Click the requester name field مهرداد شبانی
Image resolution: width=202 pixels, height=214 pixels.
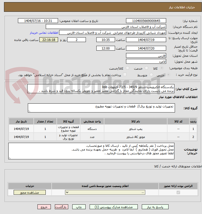pyautogui.click(x=113, y=33)
